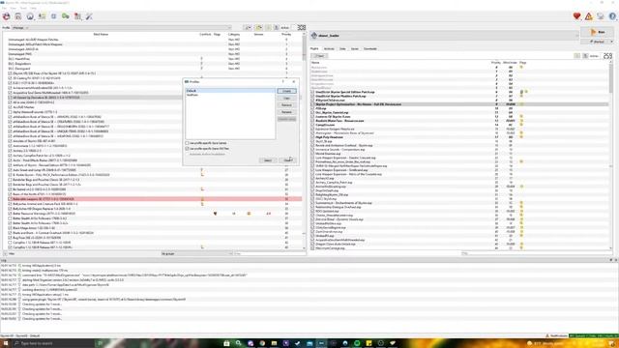619x348 pixels.
Task: Open the warning triangle problems icon
Action: click(x=589, y=16)
